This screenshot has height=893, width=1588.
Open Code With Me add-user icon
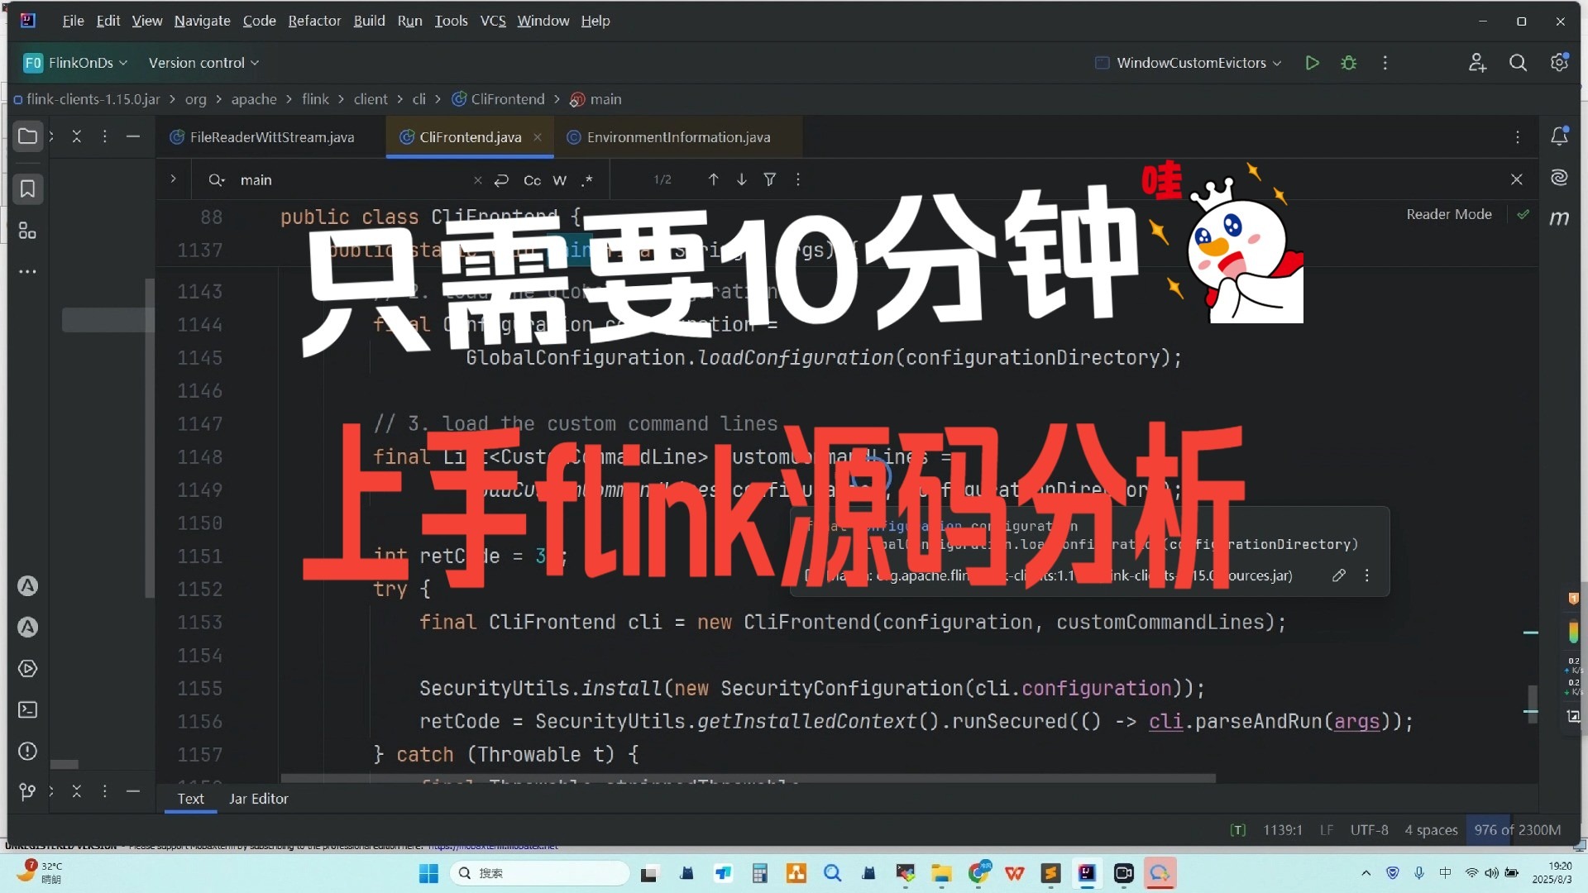[x=1477, y=63]
